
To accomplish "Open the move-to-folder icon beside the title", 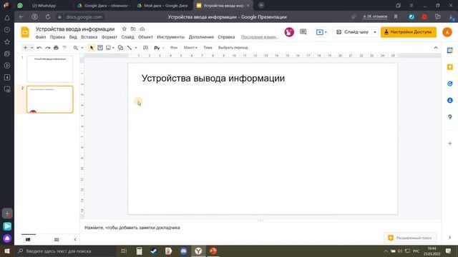I will click(133, 29).
